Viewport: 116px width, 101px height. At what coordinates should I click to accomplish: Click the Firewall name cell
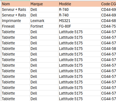pyautogui.click(x=16, y=26)
